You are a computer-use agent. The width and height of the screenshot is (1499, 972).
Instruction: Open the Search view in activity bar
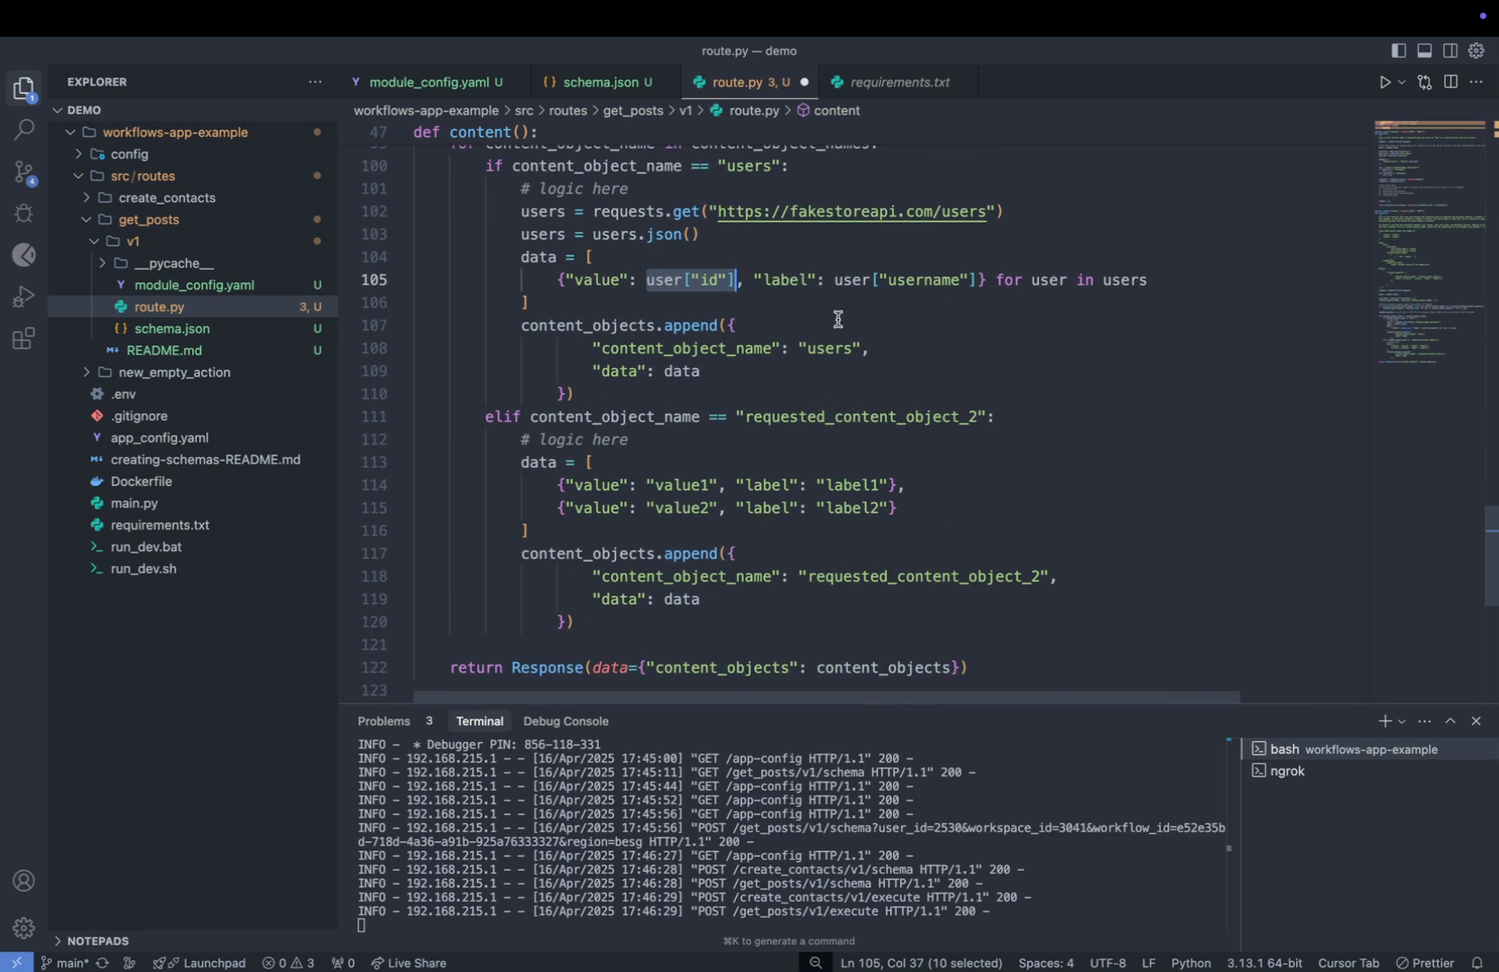[24, 130]
